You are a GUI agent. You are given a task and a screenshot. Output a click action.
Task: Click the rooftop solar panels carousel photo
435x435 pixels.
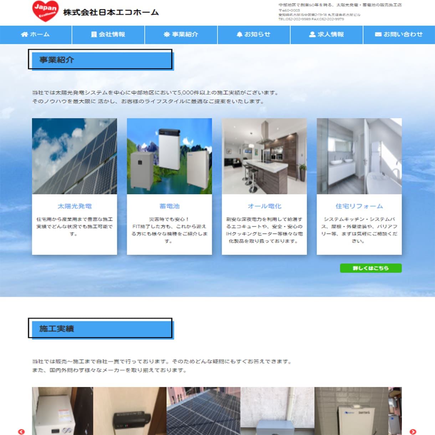point(204,411)
